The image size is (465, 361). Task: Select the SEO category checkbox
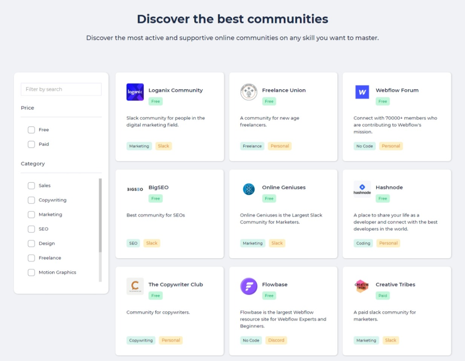(31, 229)
